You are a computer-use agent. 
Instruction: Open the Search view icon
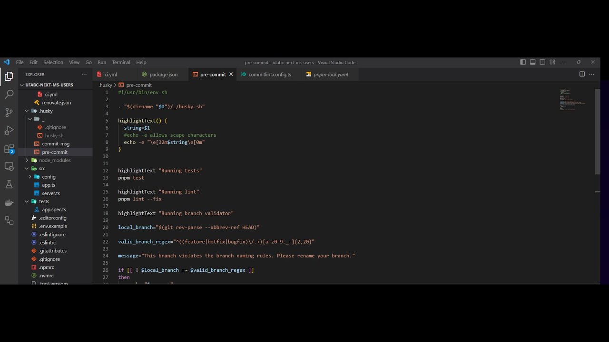[9, 95]
